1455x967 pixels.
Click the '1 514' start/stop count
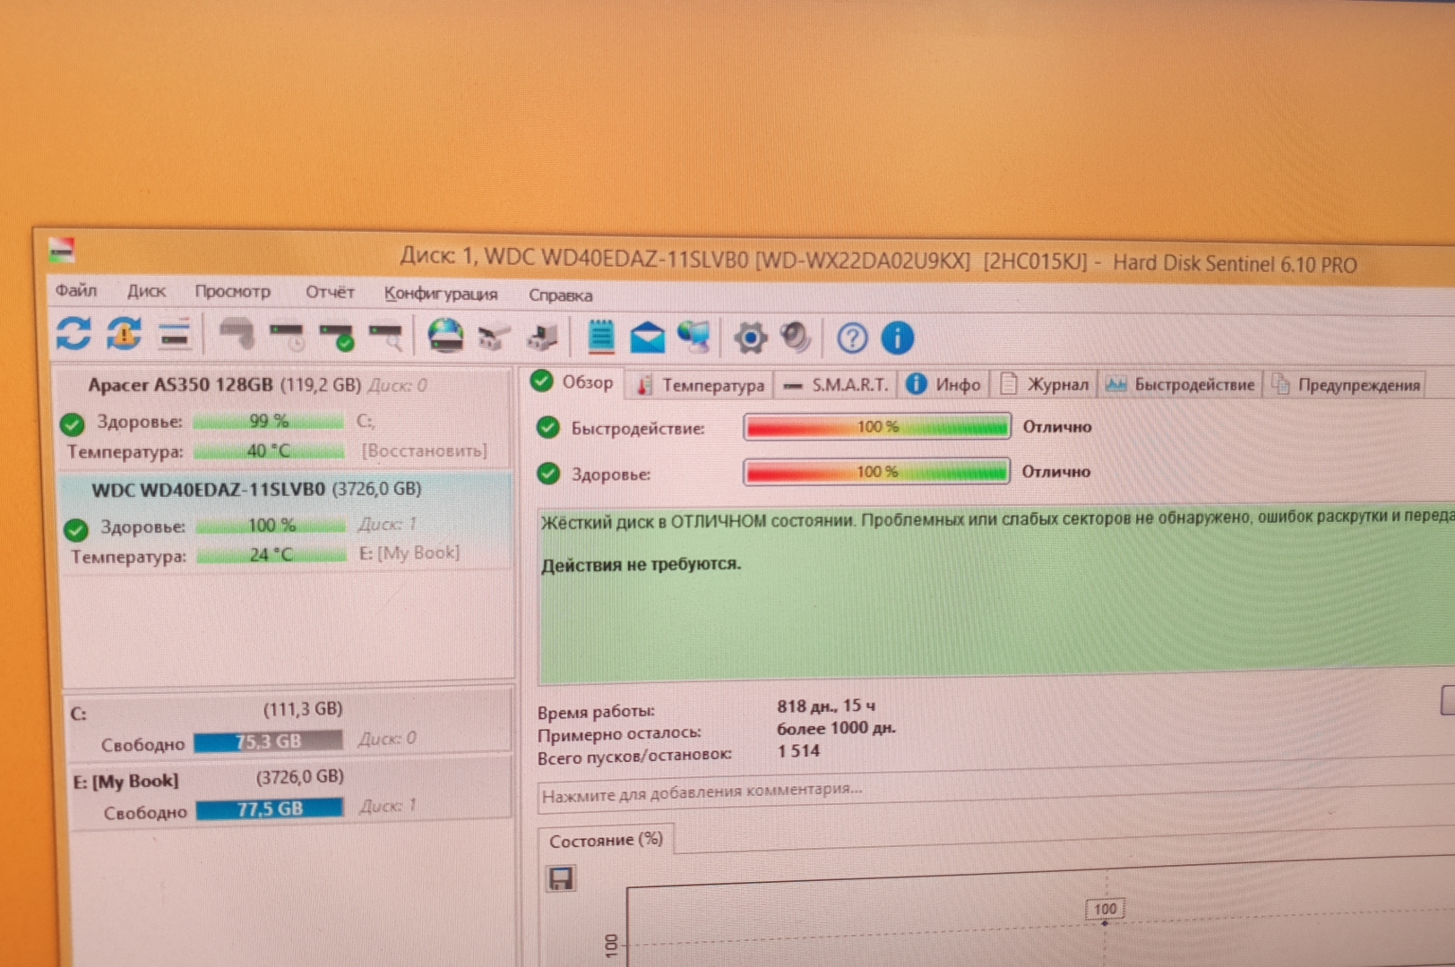tap(798, 750)
